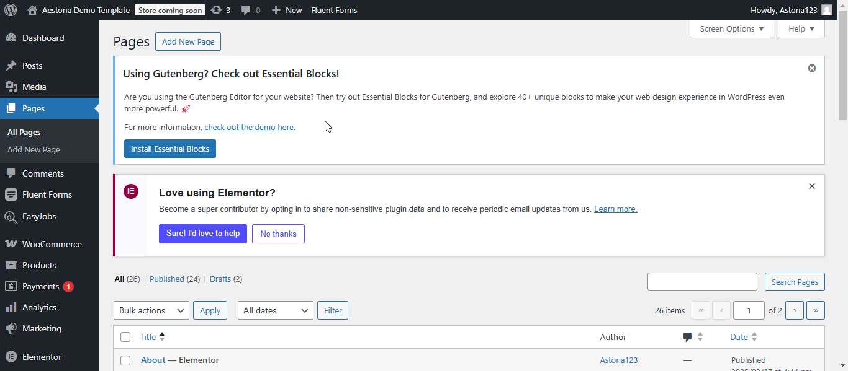Click the WordPress logo icon in admin bar
The image size is (848, 371).
point(11,10)
